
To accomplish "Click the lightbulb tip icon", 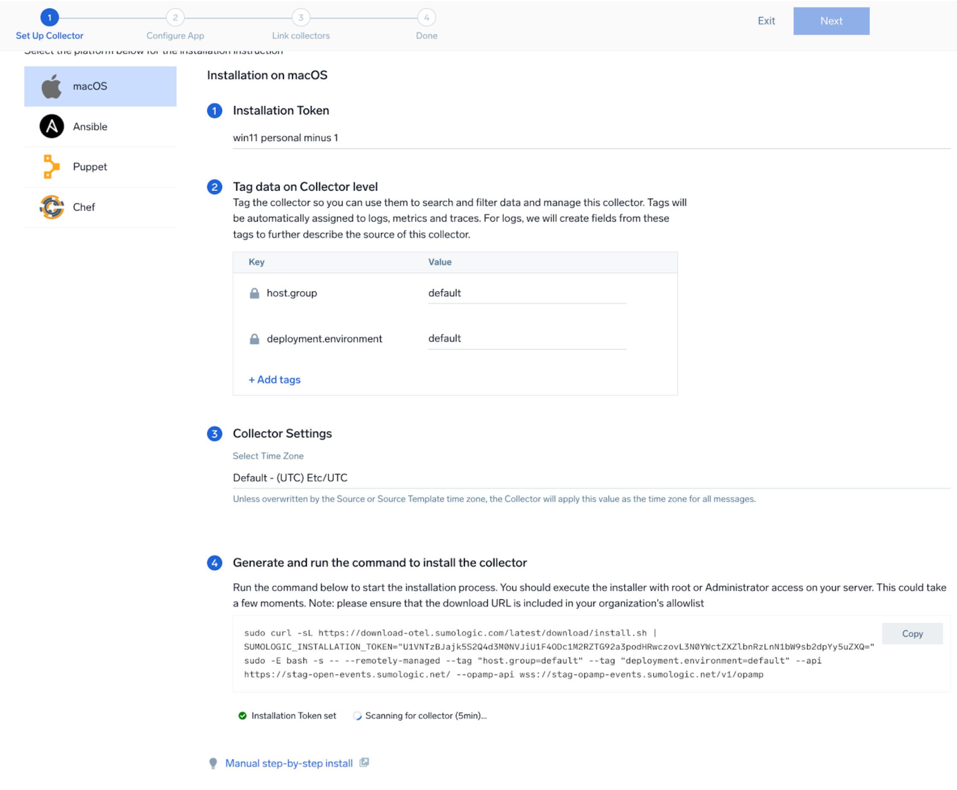I will click(213, 763).
